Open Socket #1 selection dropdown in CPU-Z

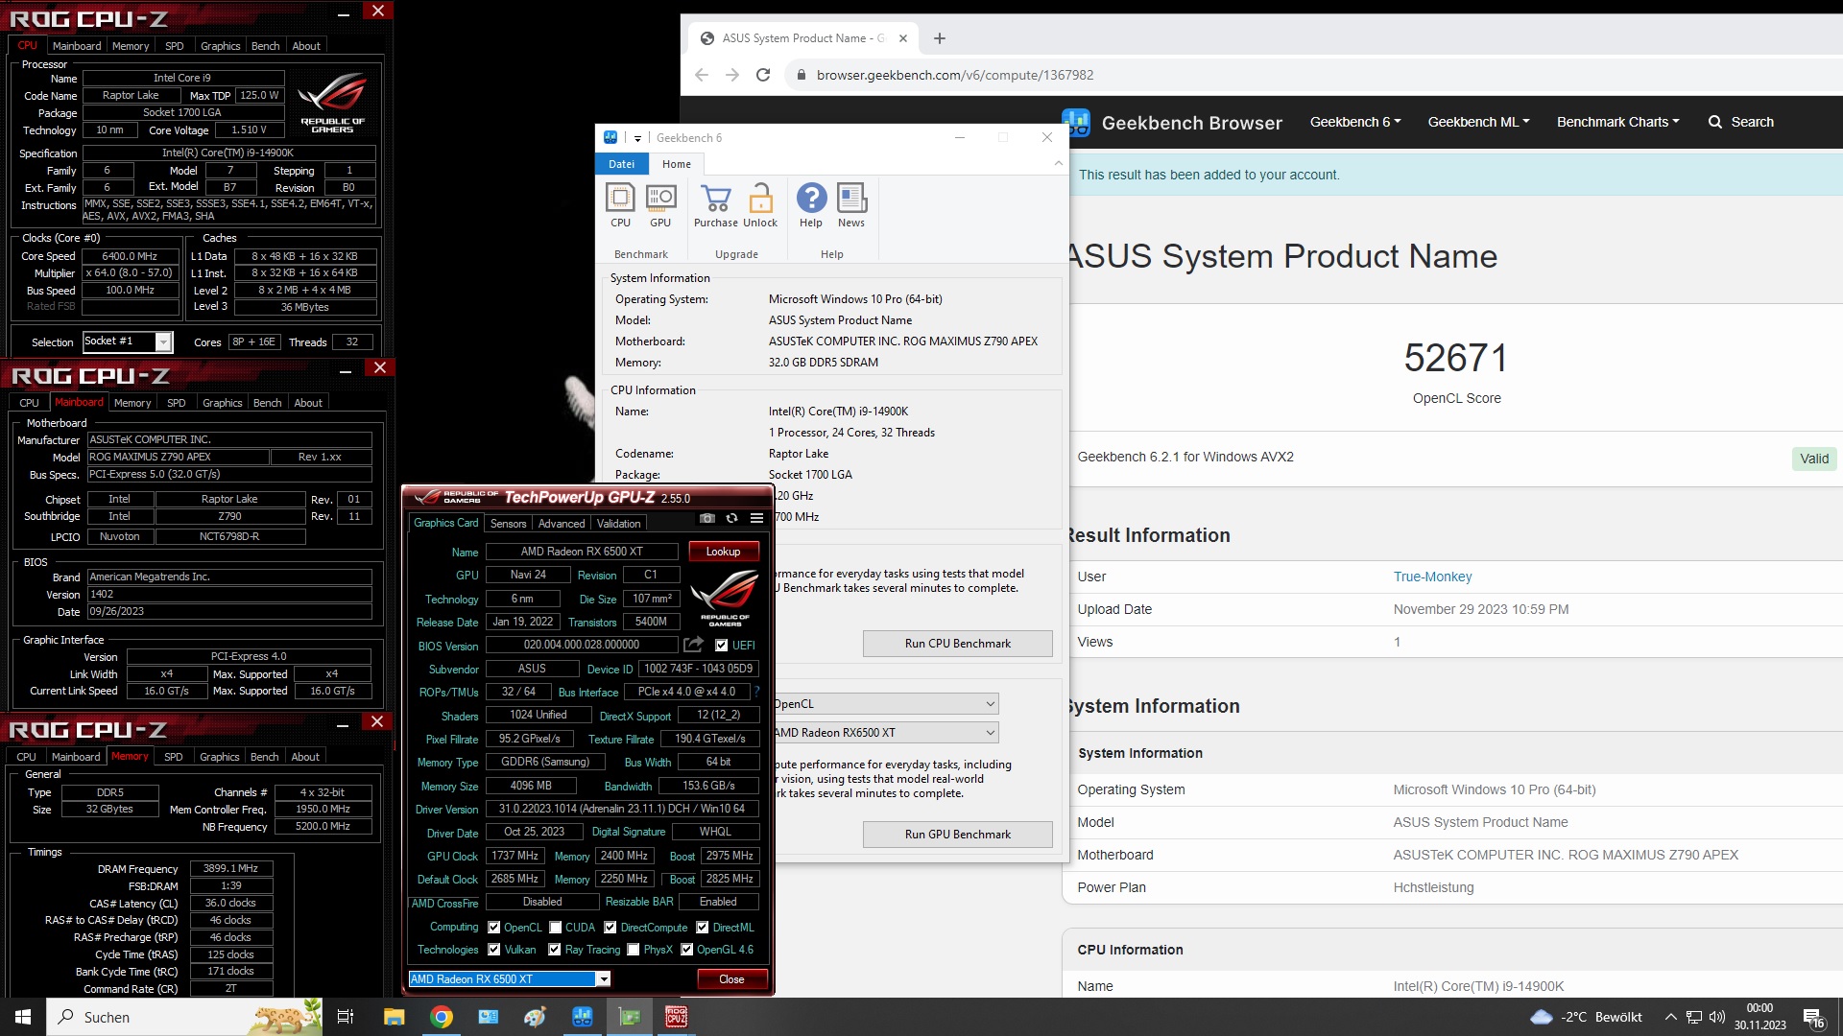(127, 341)
